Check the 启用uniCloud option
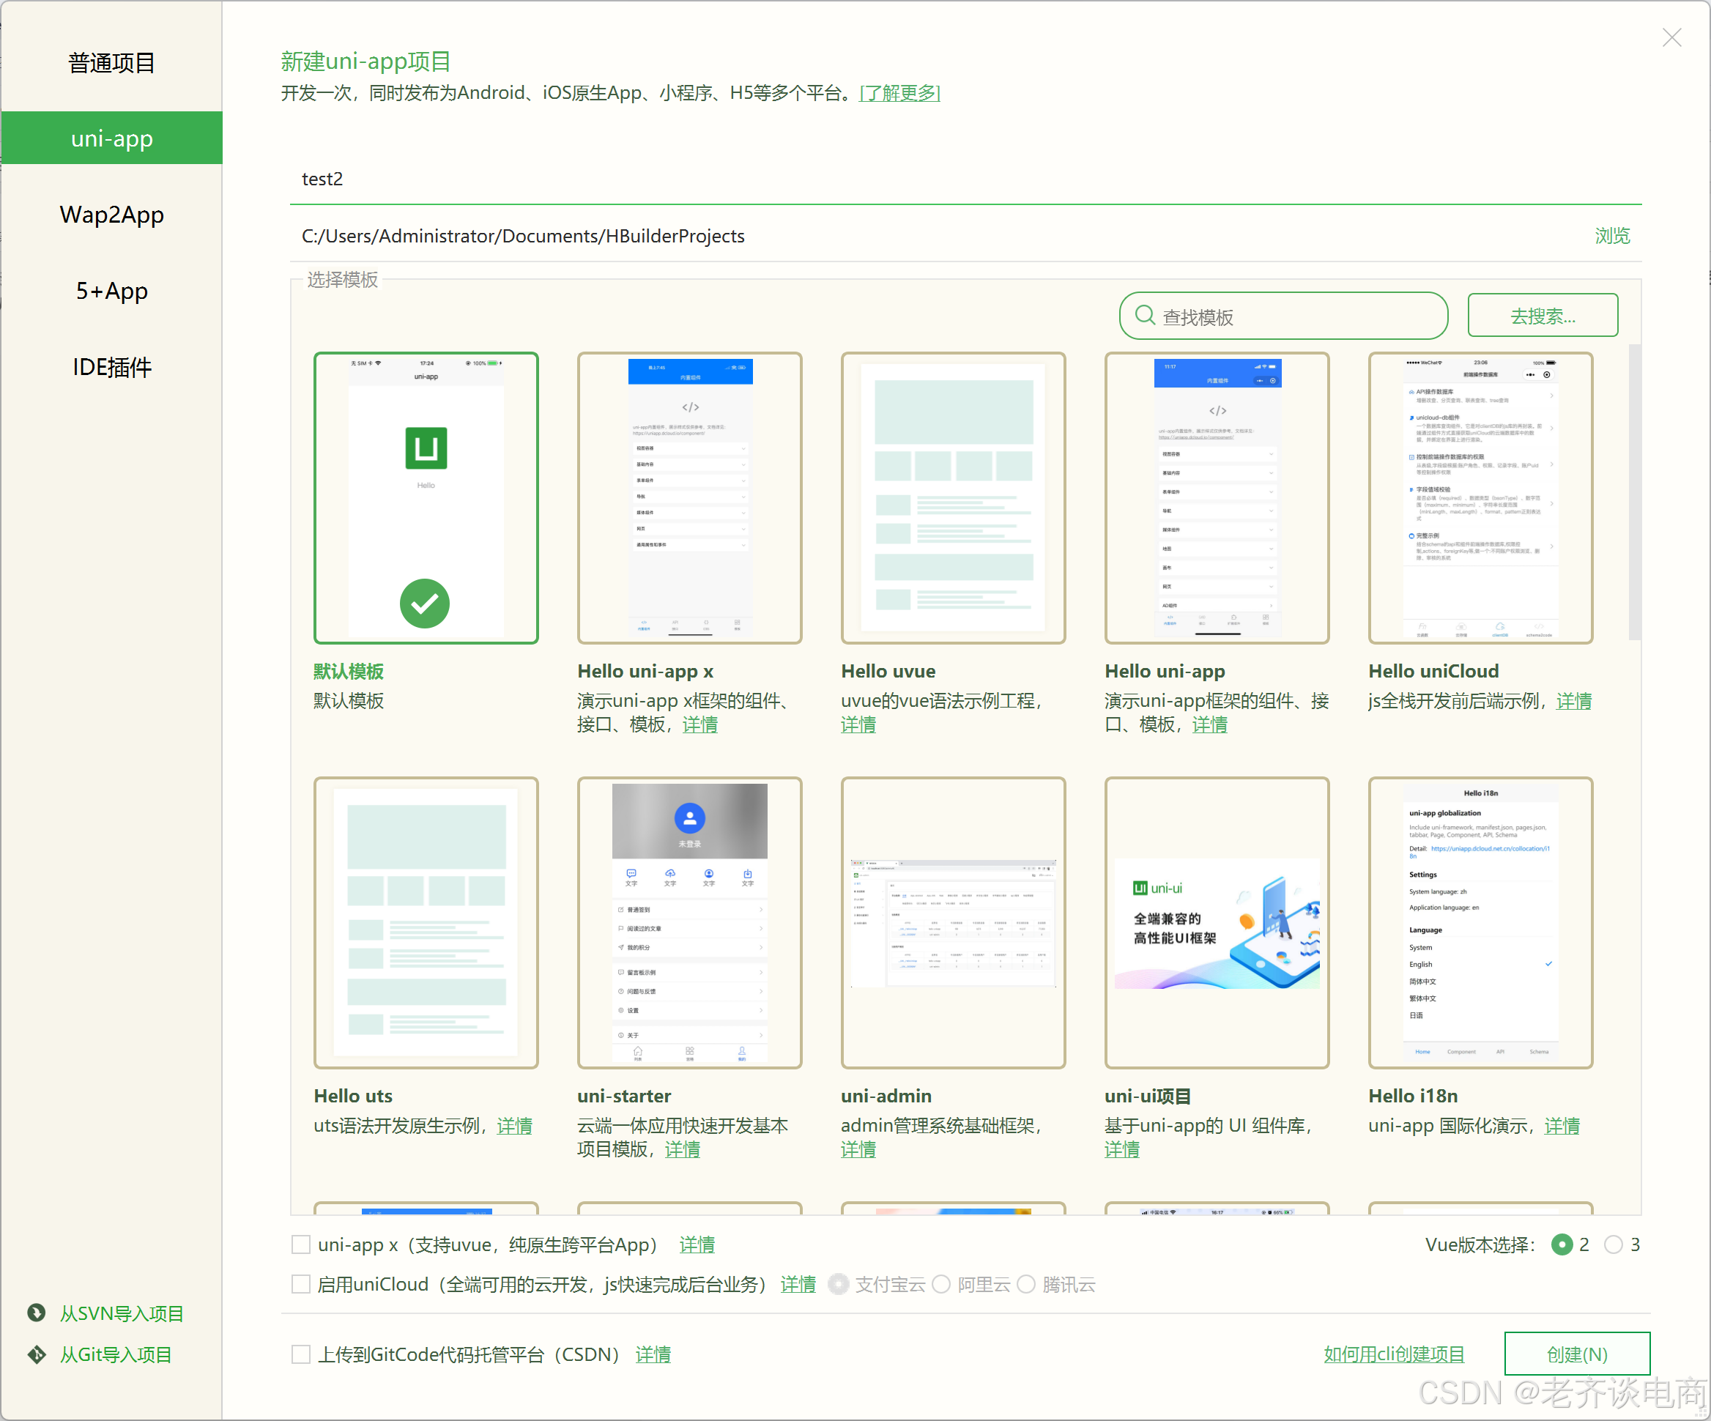 point(300,1284)
